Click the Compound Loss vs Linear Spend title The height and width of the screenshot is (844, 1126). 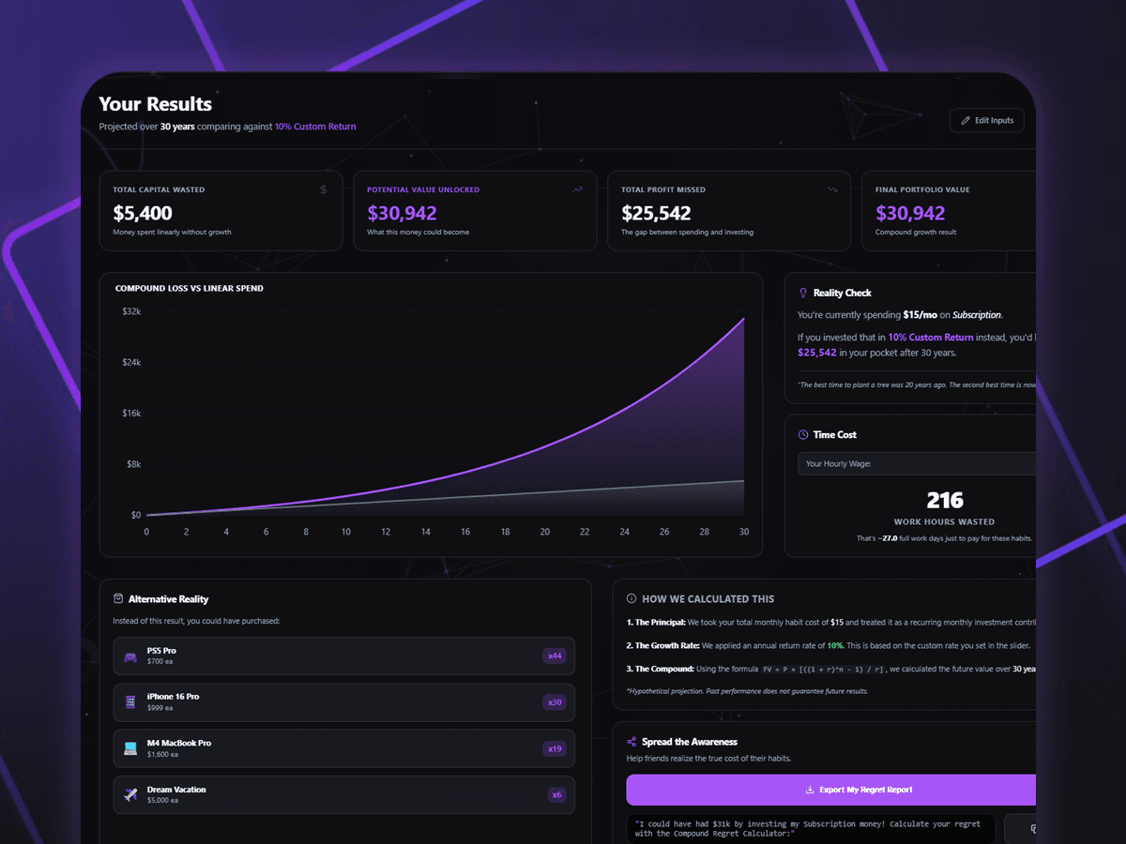[x=190, y=288]
